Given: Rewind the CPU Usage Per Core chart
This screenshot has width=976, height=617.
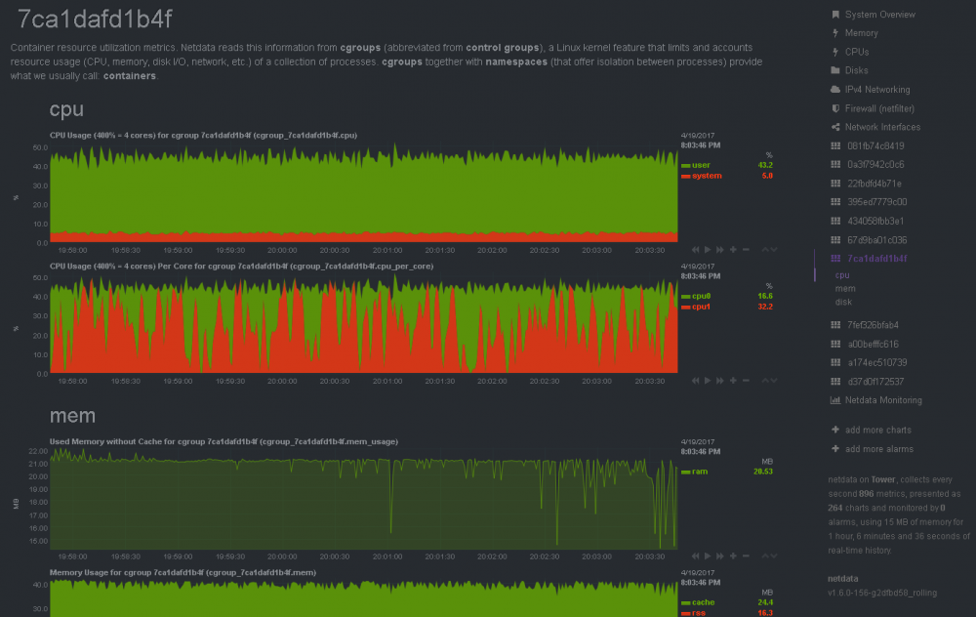Looking at the screenshot, I should click(x=695, y=381).
